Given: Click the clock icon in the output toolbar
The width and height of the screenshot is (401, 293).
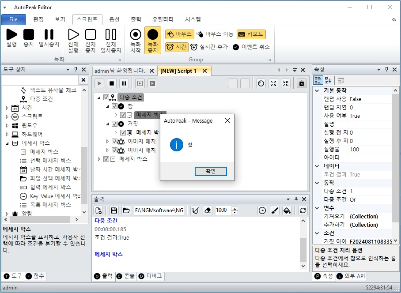Looking at the screenshot, I should [262, 210].
